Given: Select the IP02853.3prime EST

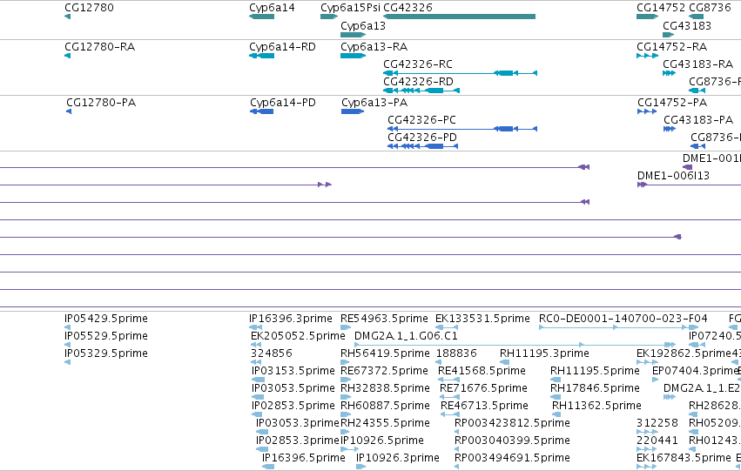Looking at the screenshot, I should coord(262,449).
